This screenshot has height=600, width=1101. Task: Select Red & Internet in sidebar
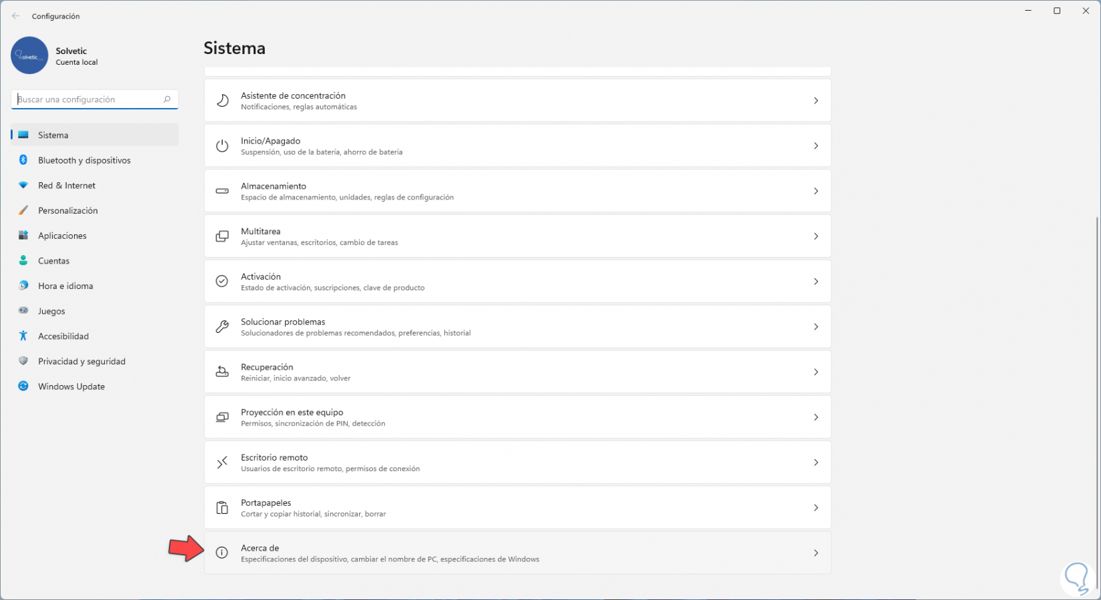[x=67, y=186]
